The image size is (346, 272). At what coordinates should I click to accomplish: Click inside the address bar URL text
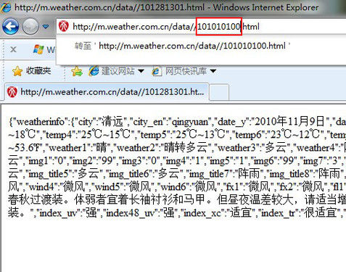[x=166, y=27]
